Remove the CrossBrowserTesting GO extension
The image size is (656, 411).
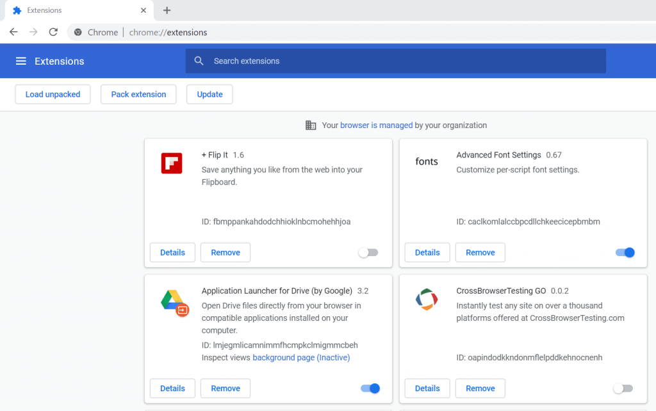click(x=480, y=389)
